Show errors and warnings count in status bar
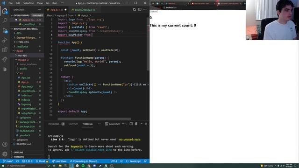 coord(27,161)
